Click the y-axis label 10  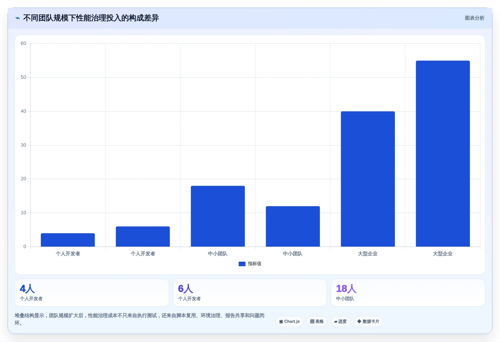coord(23,213)
